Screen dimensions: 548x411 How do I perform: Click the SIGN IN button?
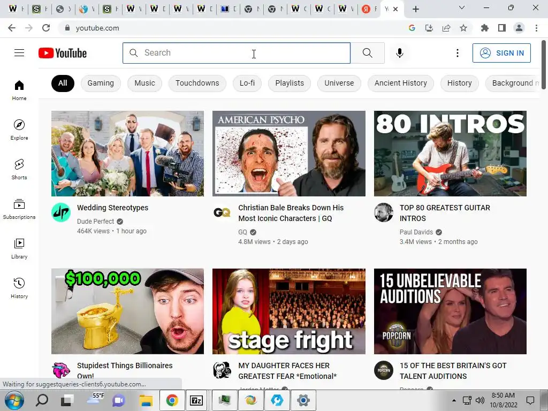[x=501, y=53]
